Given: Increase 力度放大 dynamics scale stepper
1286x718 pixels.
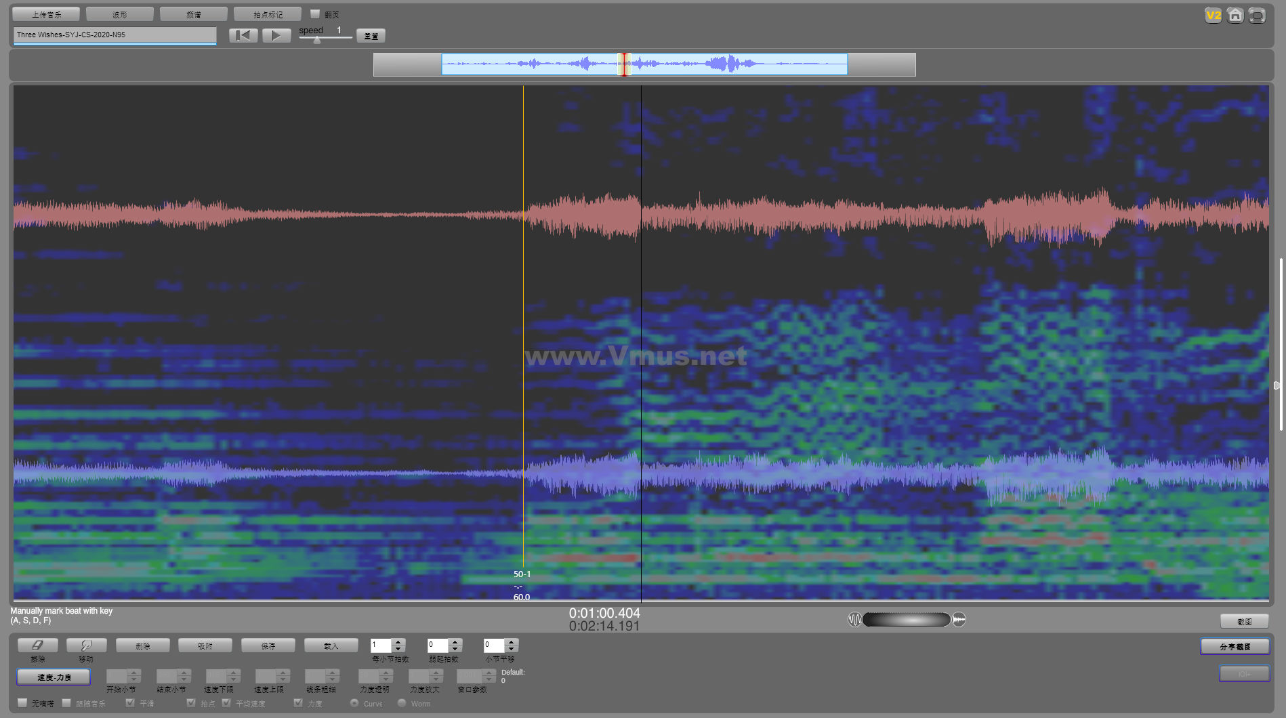Looking at the screenshot, I should pyautogui.click(x=436, y=673).
